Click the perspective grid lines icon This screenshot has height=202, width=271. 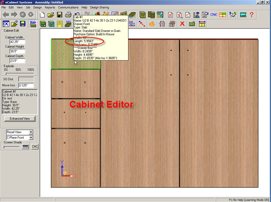162,24
